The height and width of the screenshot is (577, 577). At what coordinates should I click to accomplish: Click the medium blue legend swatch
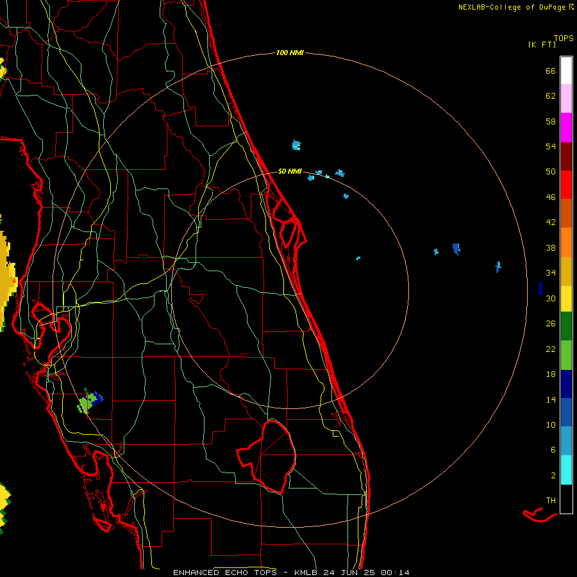click(566, 412)
